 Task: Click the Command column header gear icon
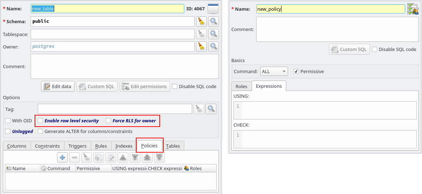pyautogui.click(x=43, y=168)
